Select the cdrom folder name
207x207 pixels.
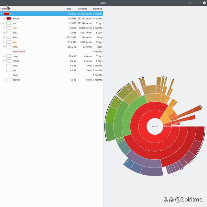point(16,80)
